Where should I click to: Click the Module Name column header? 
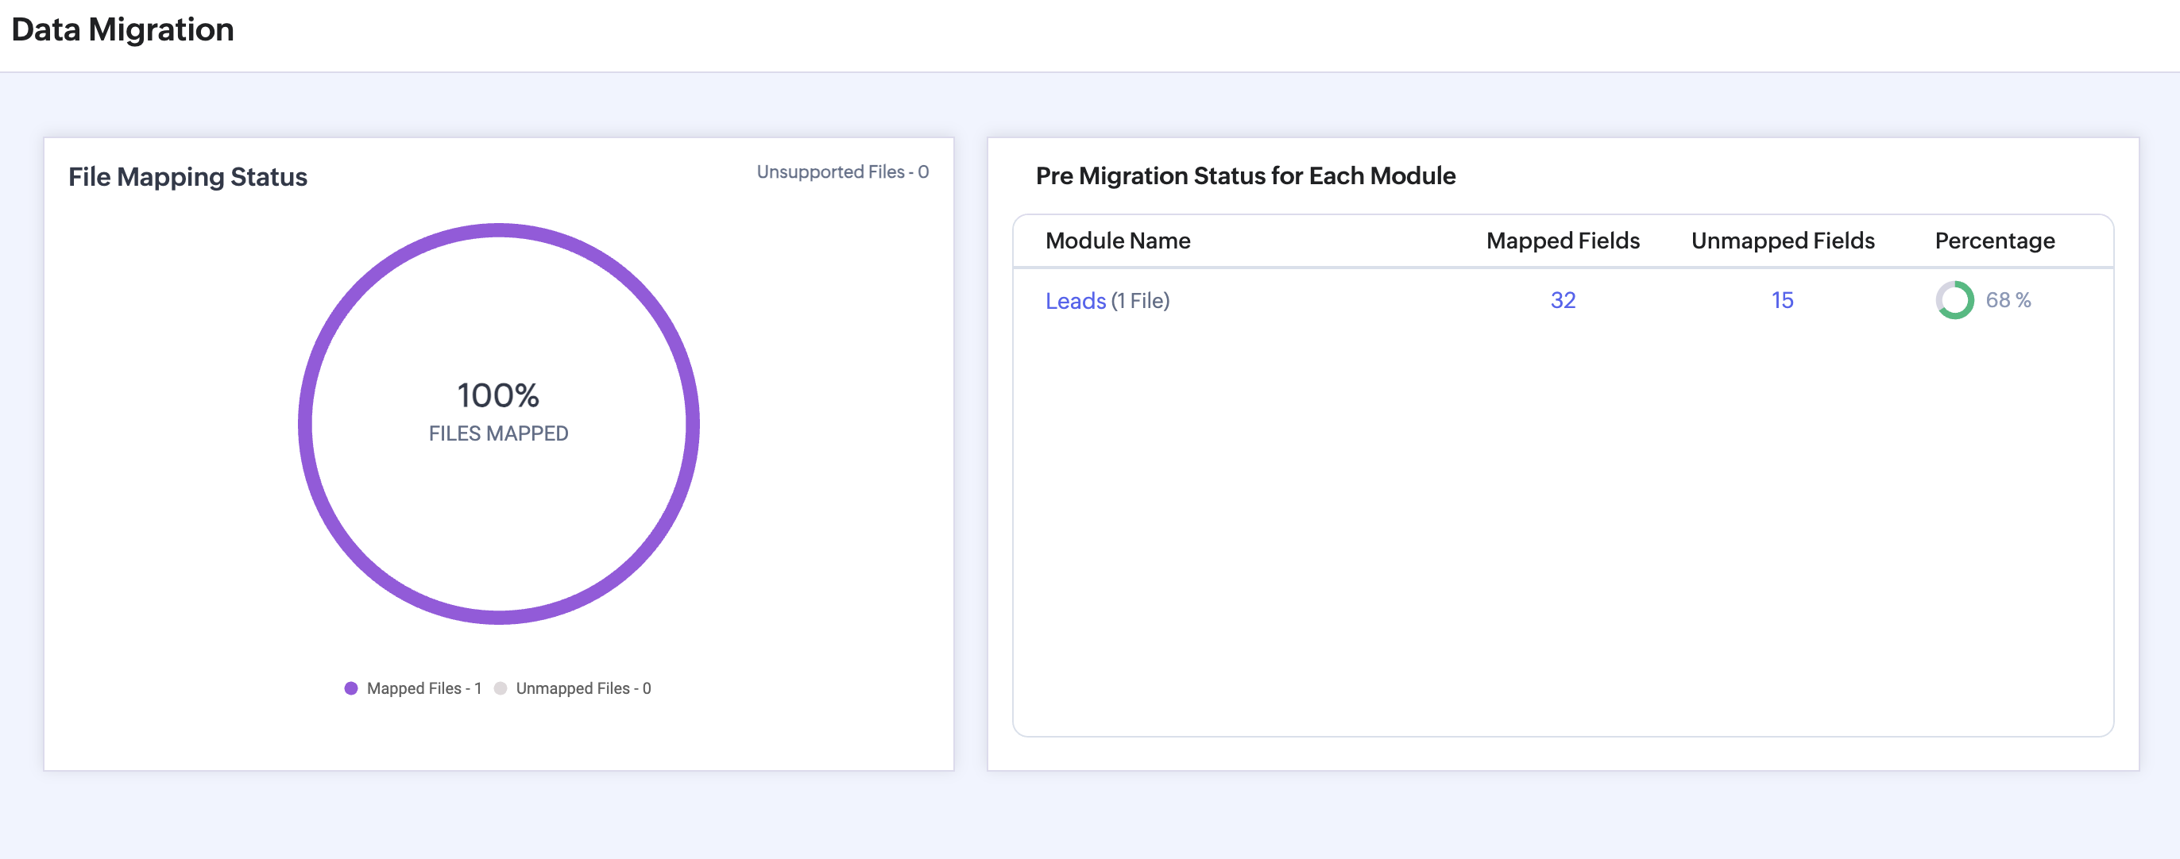1117,241
